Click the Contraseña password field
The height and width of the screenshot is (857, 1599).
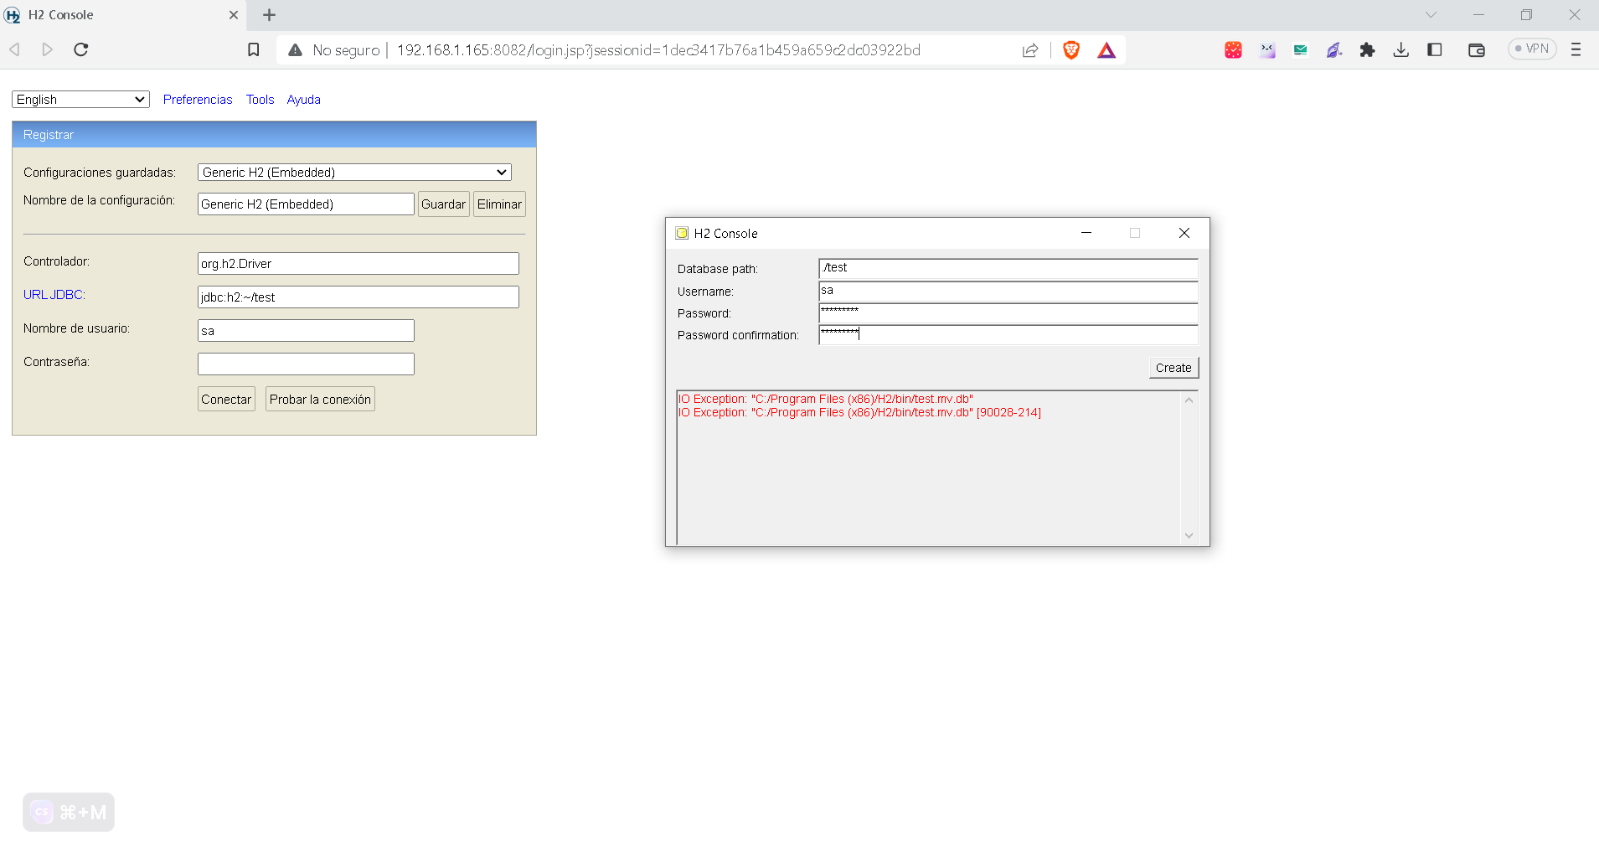click(x=306, y=364)
